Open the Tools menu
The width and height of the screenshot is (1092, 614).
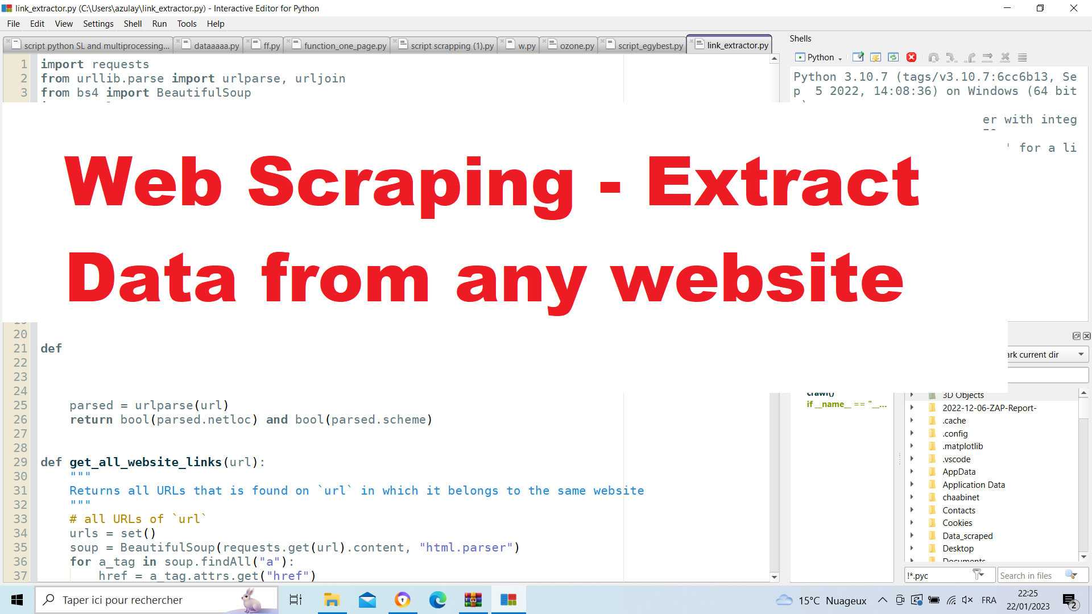pos(187,23)
